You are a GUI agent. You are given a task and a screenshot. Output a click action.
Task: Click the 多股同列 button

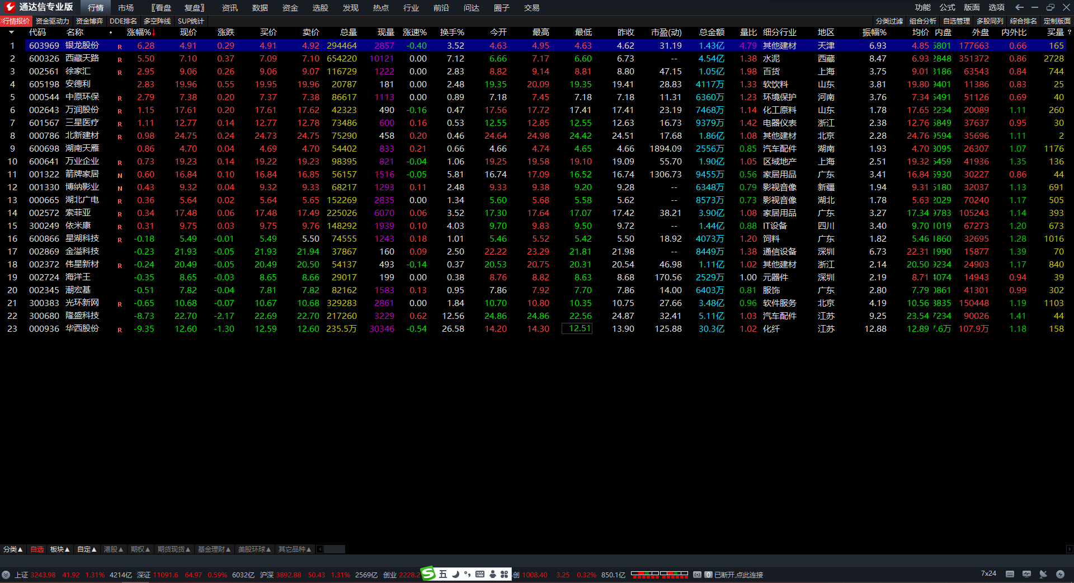click(x=990, y=21)
